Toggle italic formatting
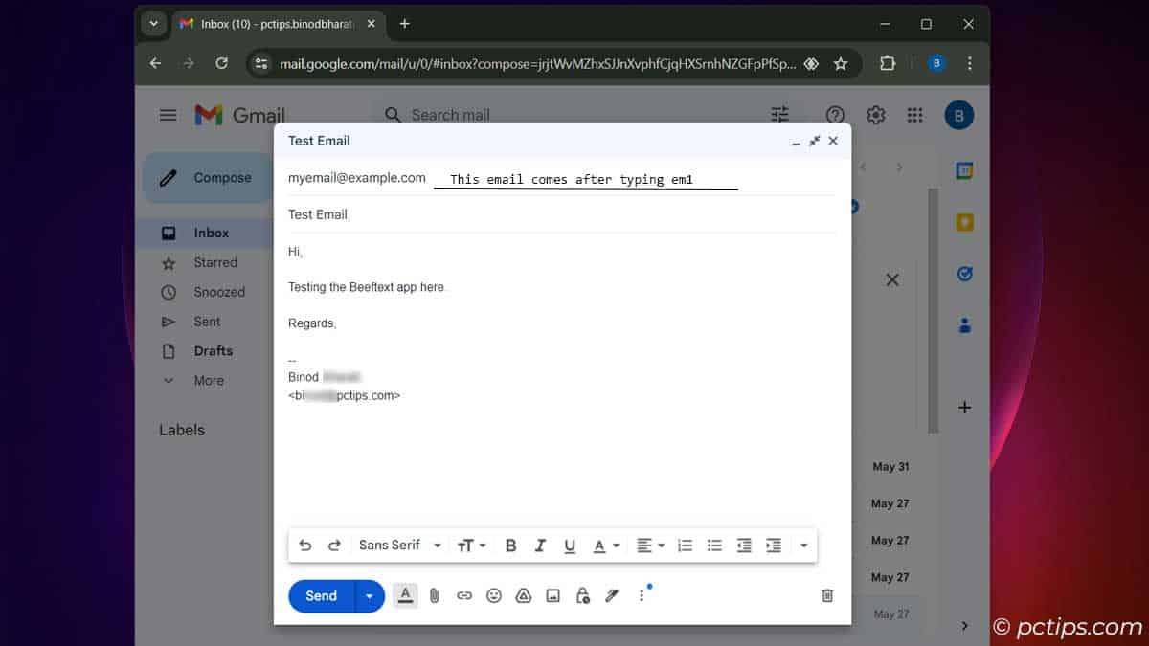This screenshot has width=1149, height=646. point(539,545)
